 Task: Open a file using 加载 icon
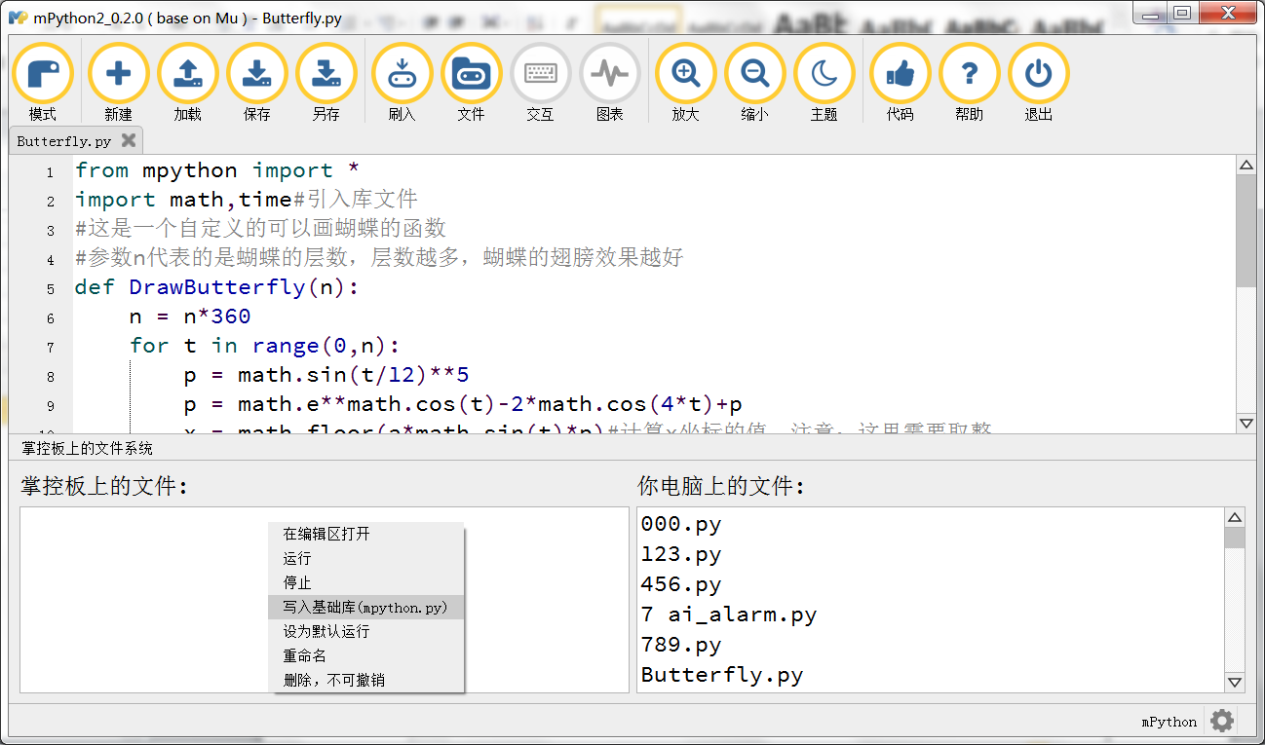point(188,74)
